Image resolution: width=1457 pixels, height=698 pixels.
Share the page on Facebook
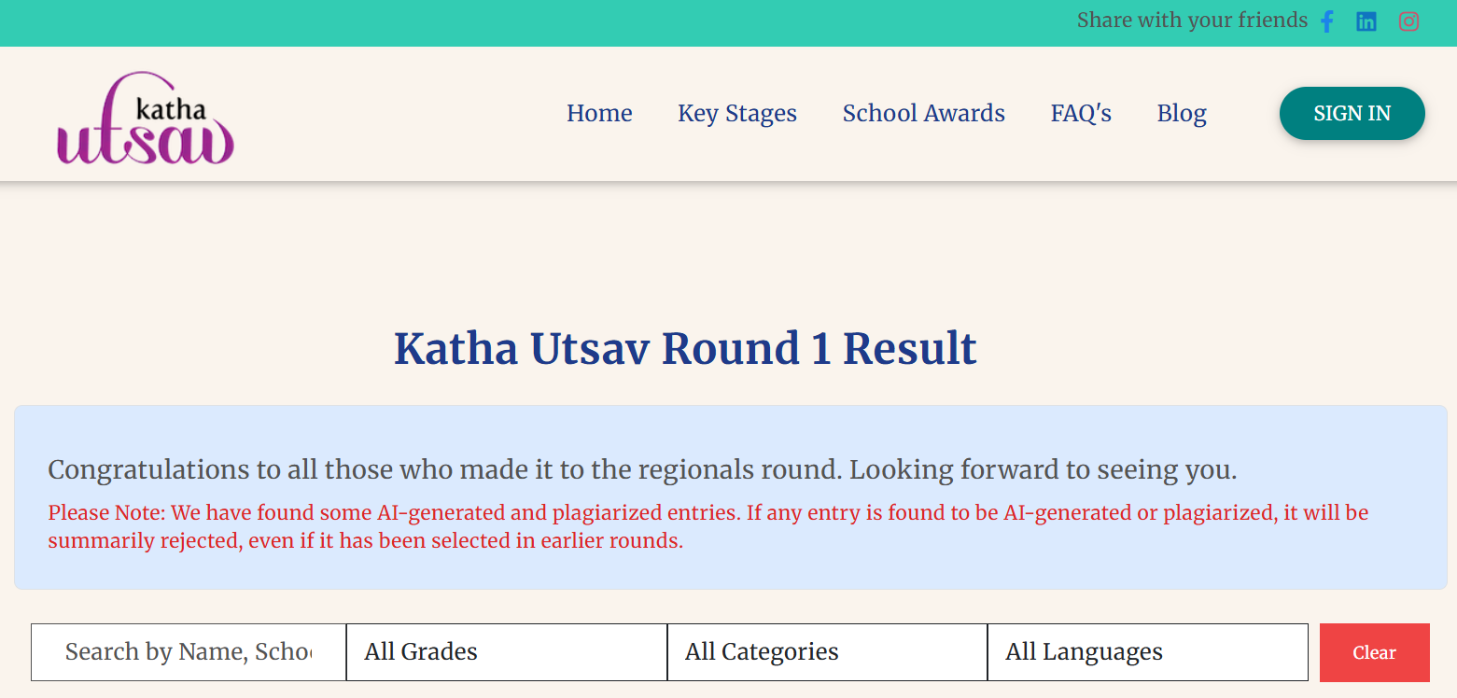(1327, 21)
